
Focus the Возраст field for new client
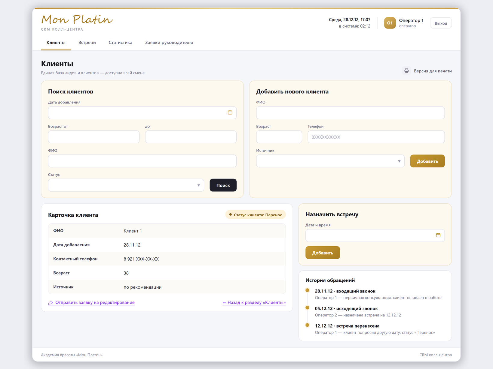point(279,137)
